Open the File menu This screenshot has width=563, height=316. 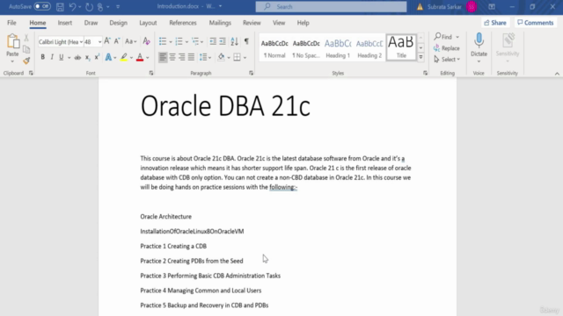[x=11, y=23]
